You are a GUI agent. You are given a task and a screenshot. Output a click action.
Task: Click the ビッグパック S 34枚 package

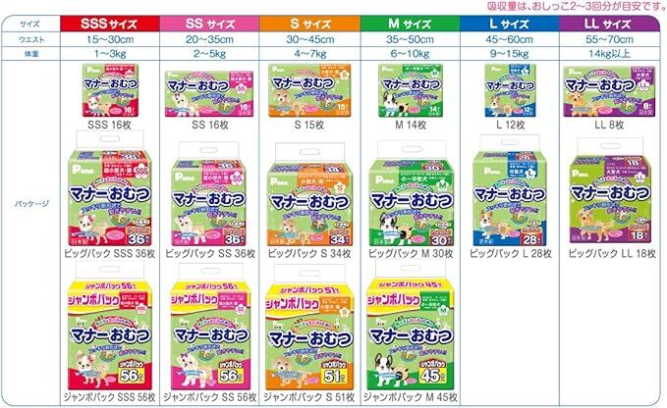coord(309,194)
